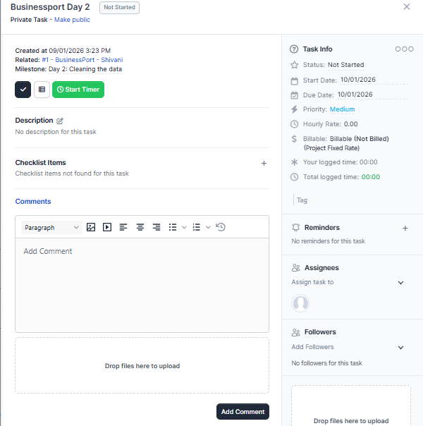Toggle bullet list formatting
This screenshot has width=423, height=426.
[173, 227]
